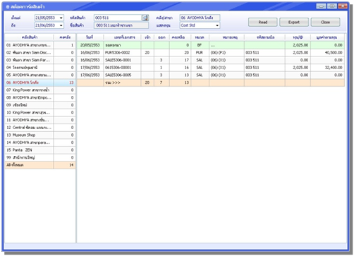Click the Export button

[x=294, y=22]
